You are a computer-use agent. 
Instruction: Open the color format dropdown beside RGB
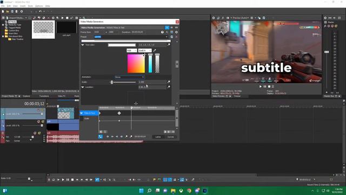tap(145, 50)
